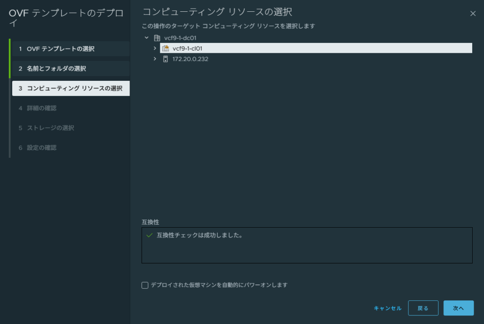The height and width of the screenshot is (324, 484).
Task: Select the vcf9-1-dc01 datacenter label
Action: pyautogui.click(x=180, y=38)
